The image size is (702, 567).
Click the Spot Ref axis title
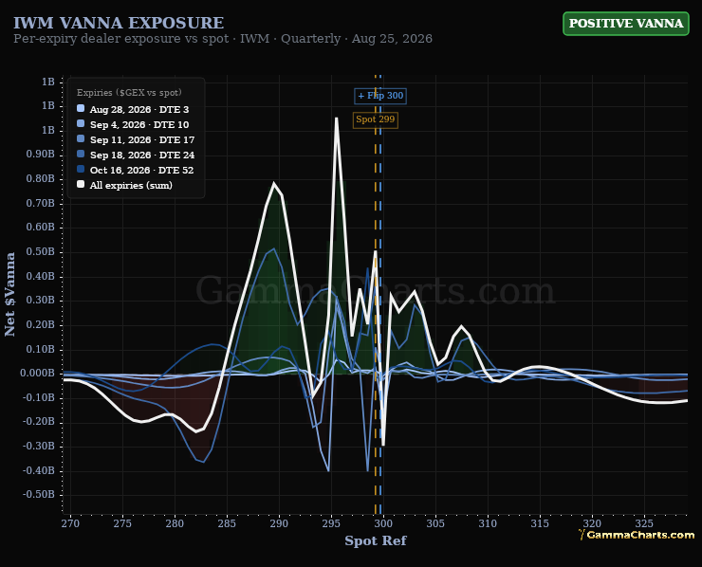pyautogui.click(x=375, y=540)
